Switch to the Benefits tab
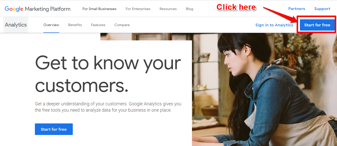The image size is (337, 146). [75, 25]
